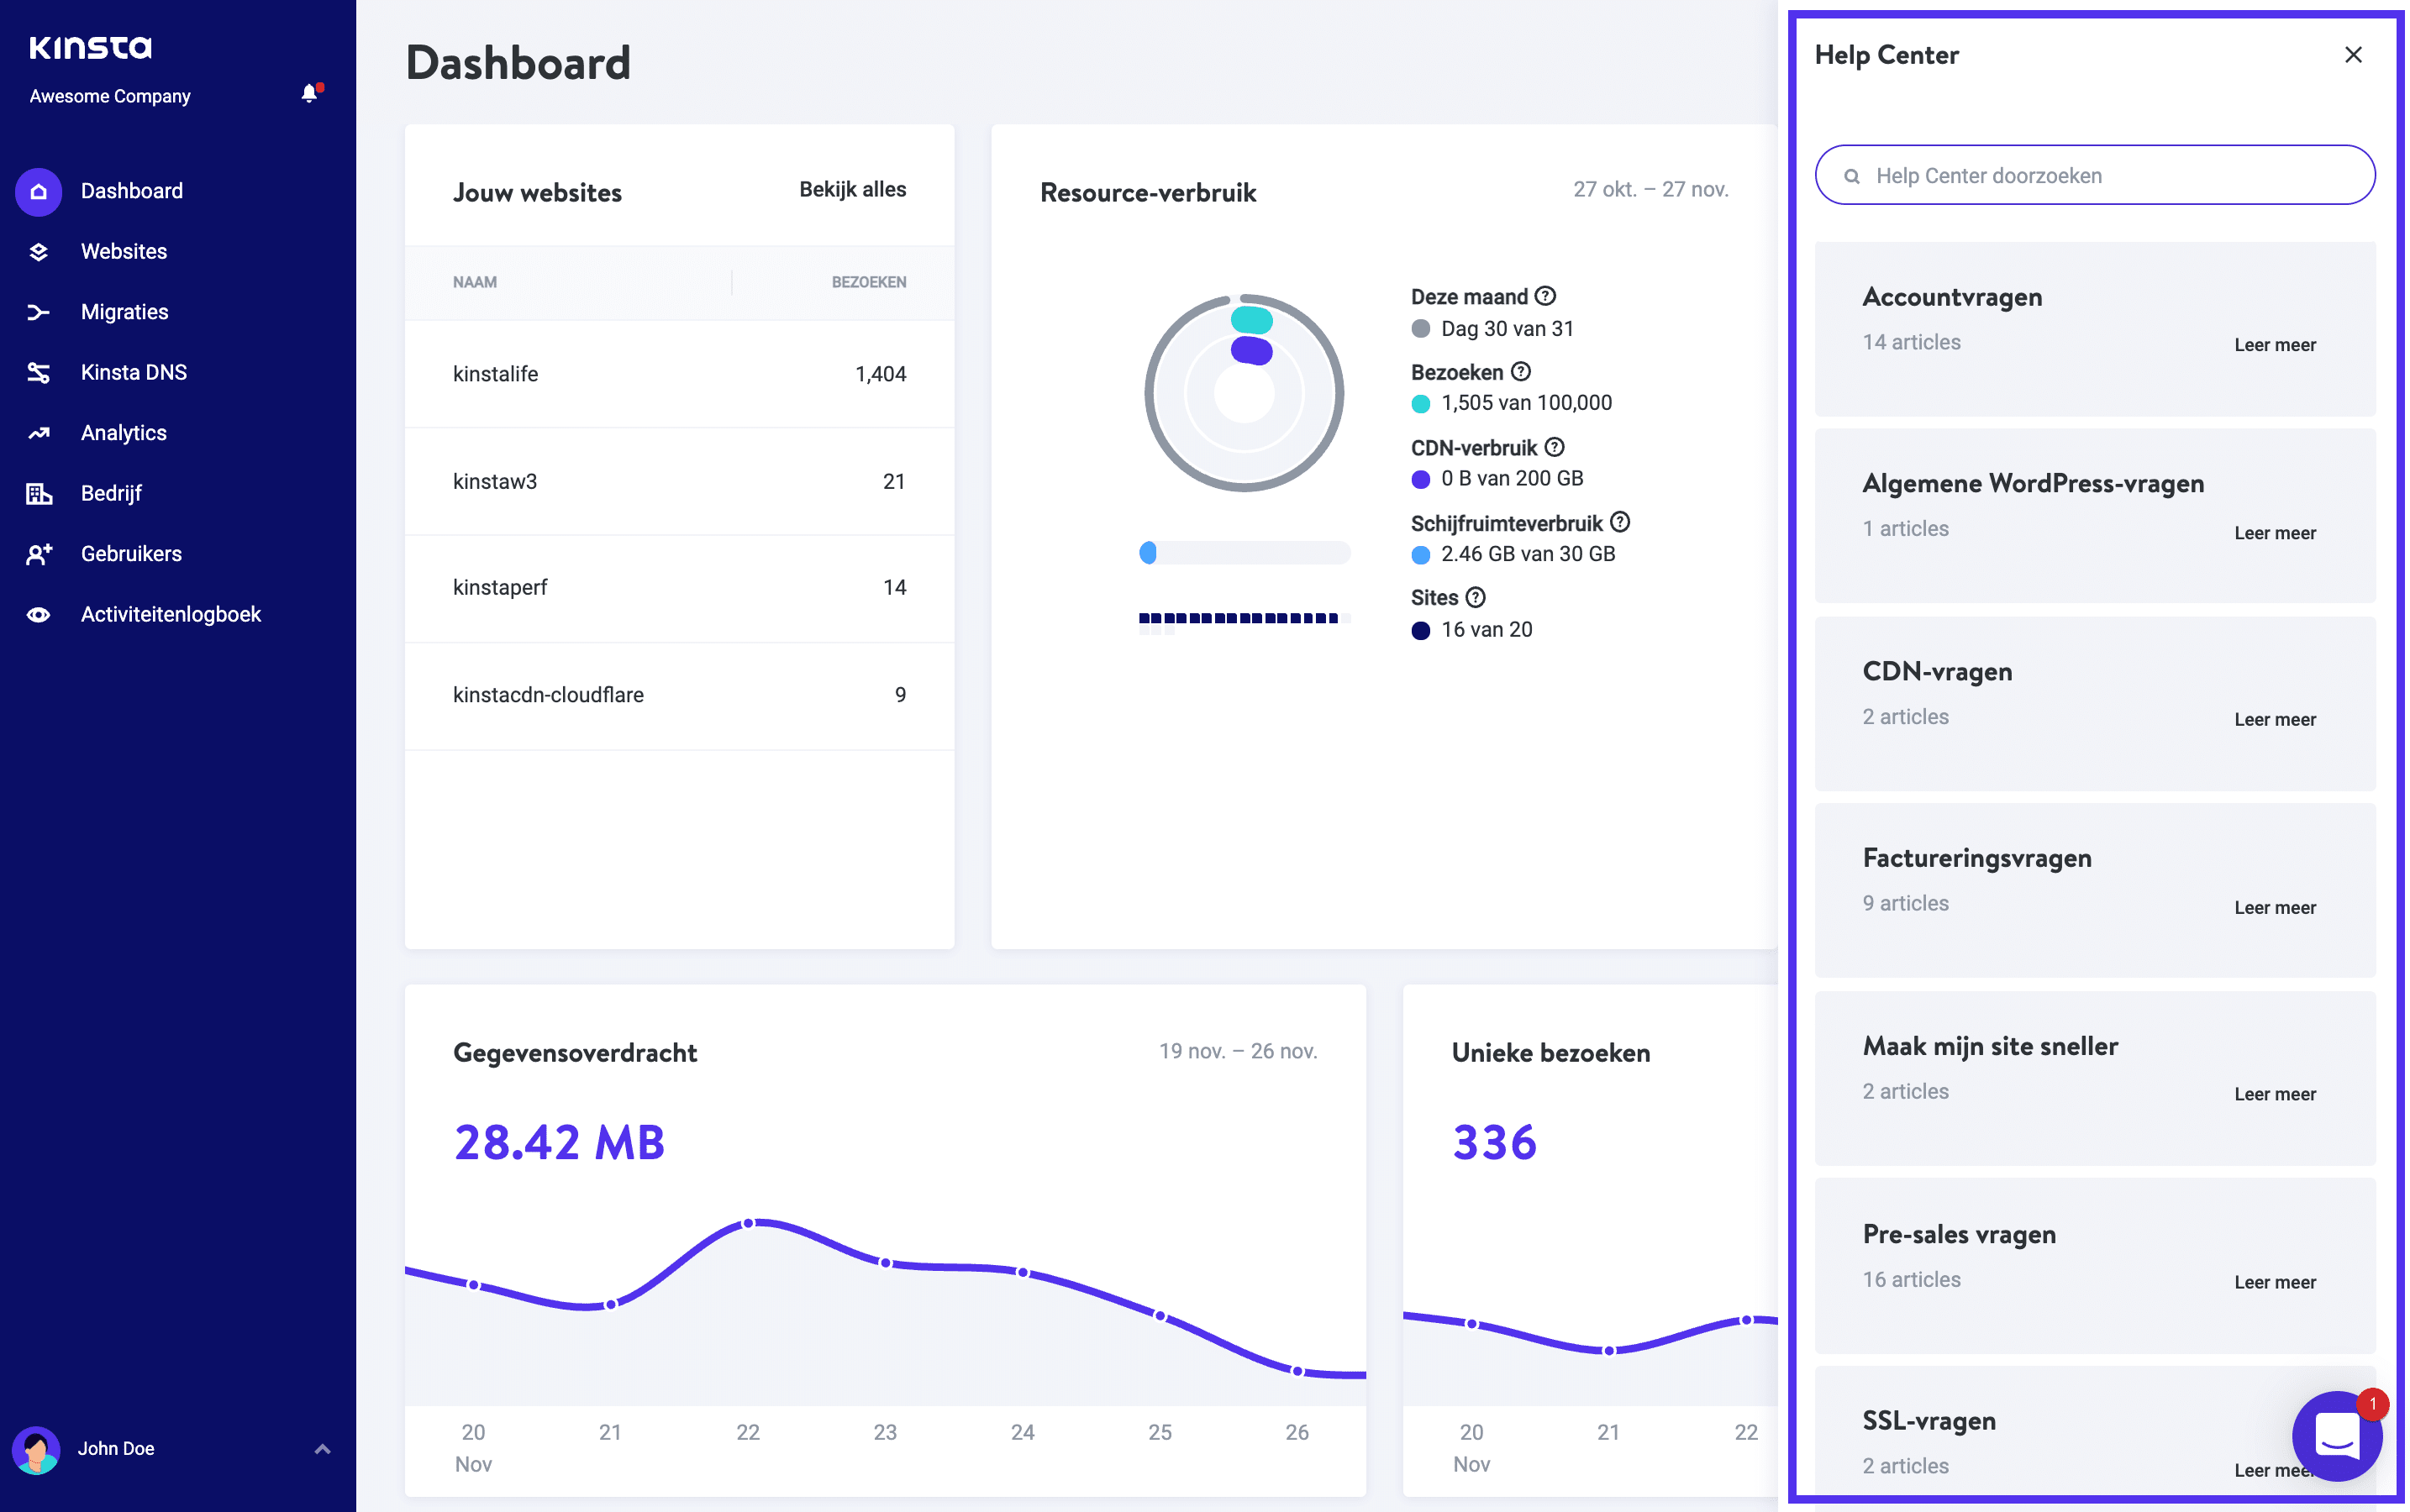Click the Migraties sidebar icon
The height and width of the screenshot is (1512, 2410).
click(x=40, y=310)
